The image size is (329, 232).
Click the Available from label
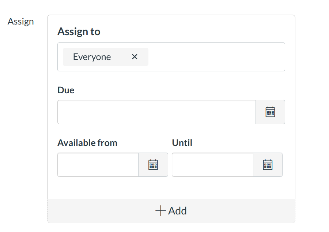point(87,143)
